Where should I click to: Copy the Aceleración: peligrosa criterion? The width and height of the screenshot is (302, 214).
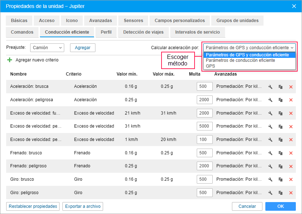click(281, 100)
